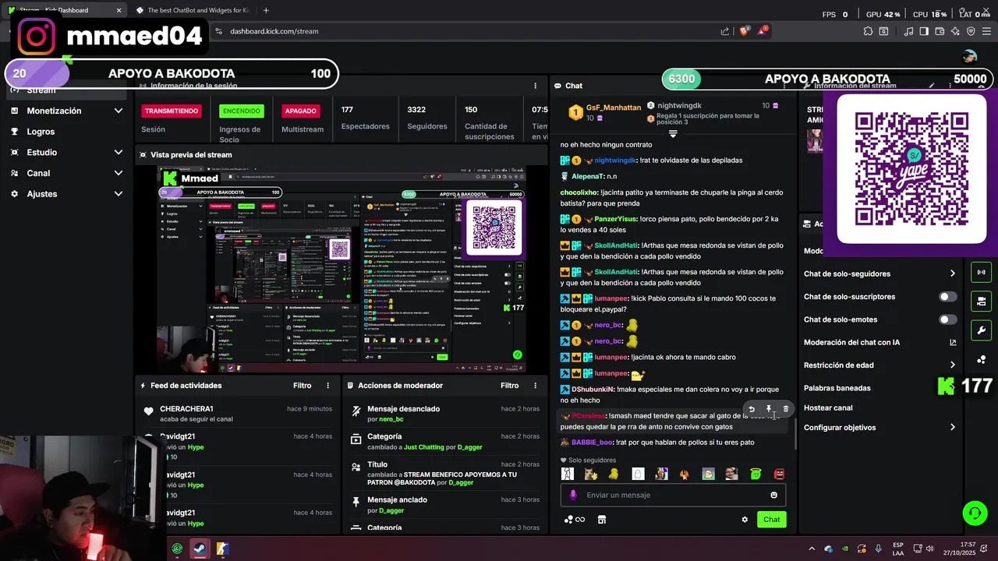Screen dimensions: 998x561
Task: Open new browser tab plus button
Action: coord(266,10)
